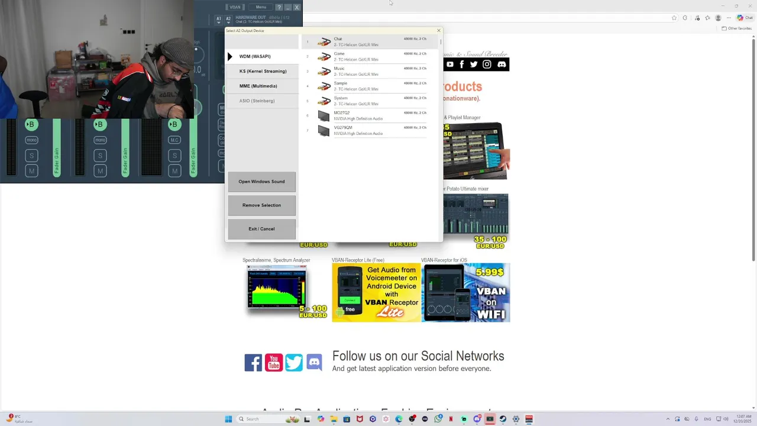The width and height of the screenshot is (757, 426).
Task: Open browser Settings and more menu
Action: (729, 18)
